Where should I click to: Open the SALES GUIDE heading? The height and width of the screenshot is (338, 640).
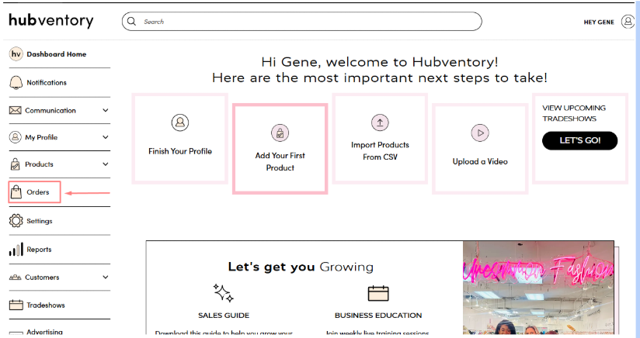pos(224,316)
